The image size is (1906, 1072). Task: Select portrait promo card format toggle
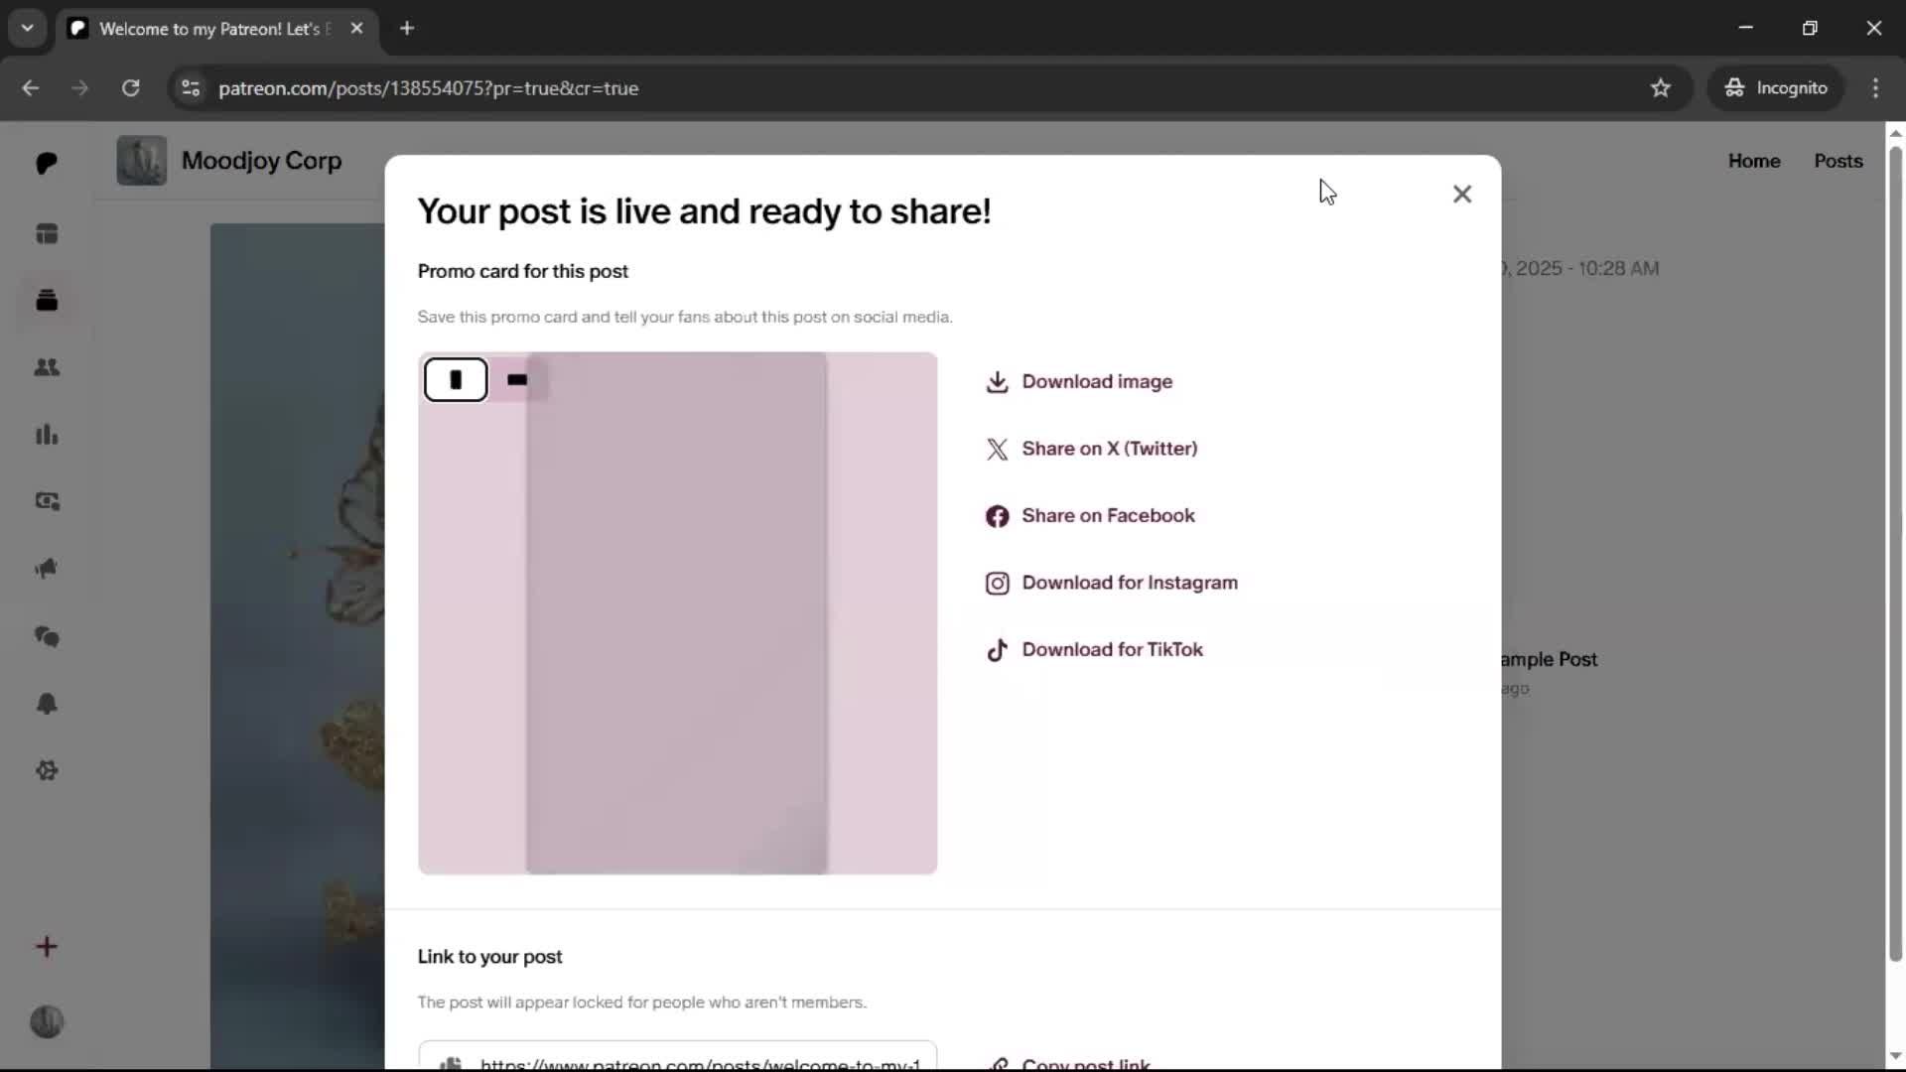click(456, 379)
